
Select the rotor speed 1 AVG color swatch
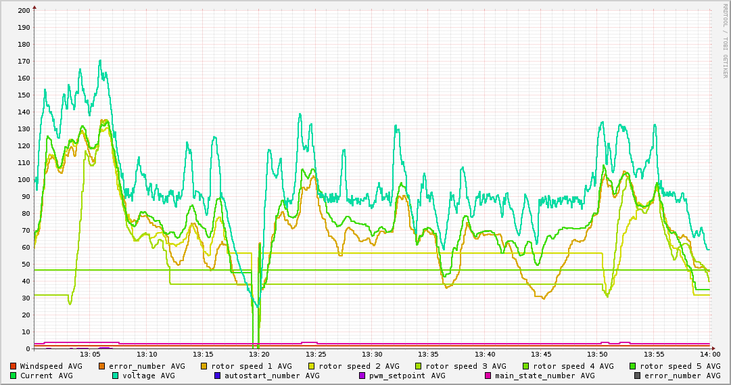[204, 366]
